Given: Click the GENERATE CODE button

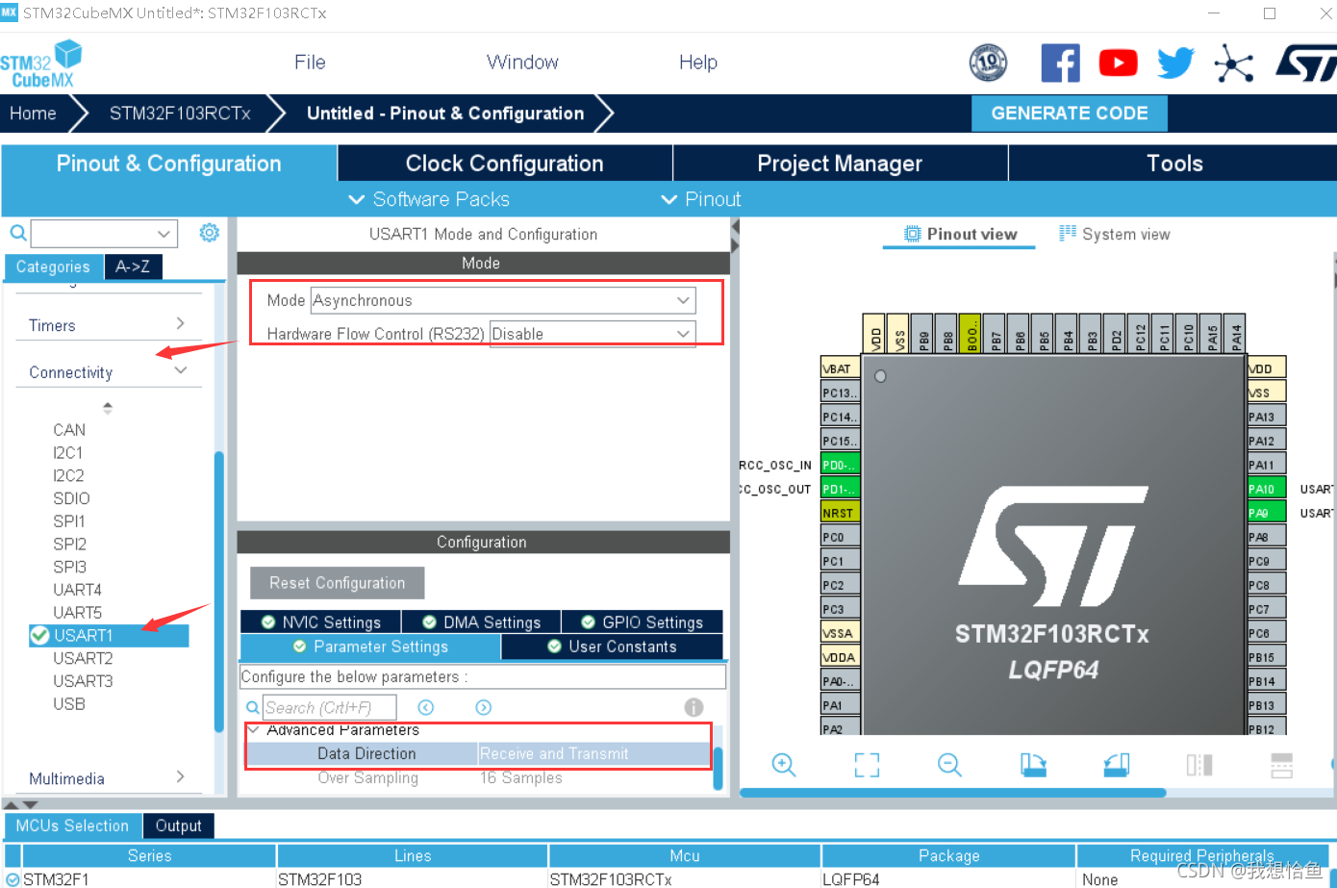Looking at the screenshot, I should 1070,114.
